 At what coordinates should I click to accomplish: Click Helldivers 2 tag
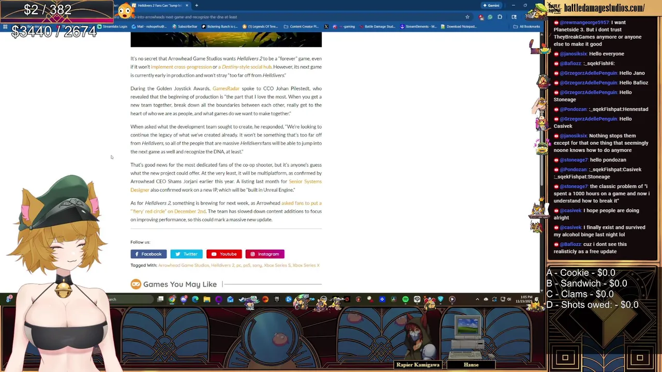pyautogui.click(x=222, y=265)
